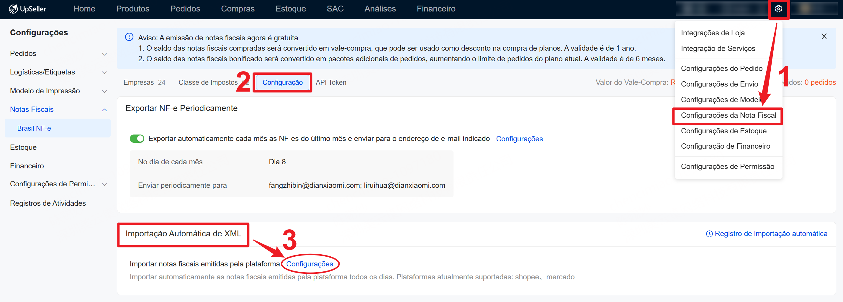Expand the Pedidos sidebar section
The image size is (843, 302).
click(x=104, y=54)
